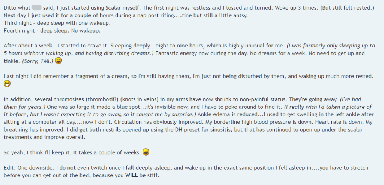Click the text "Edit: One downside."
This screenshot has height=185, width=384.
25,168
